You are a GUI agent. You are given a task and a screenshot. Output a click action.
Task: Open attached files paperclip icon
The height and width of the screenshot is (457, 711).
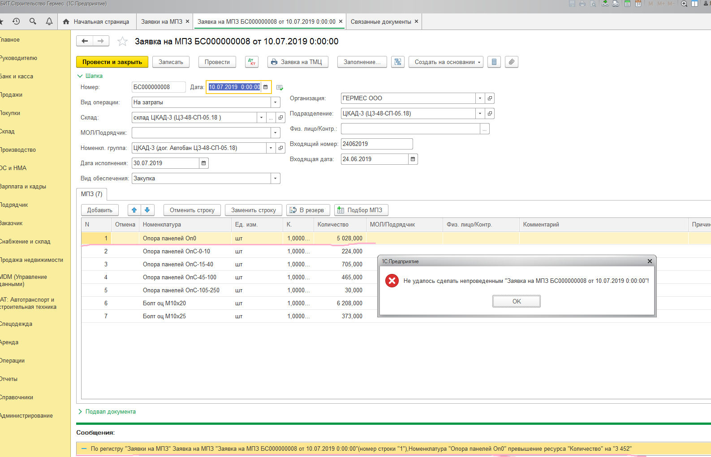point(512,62)
